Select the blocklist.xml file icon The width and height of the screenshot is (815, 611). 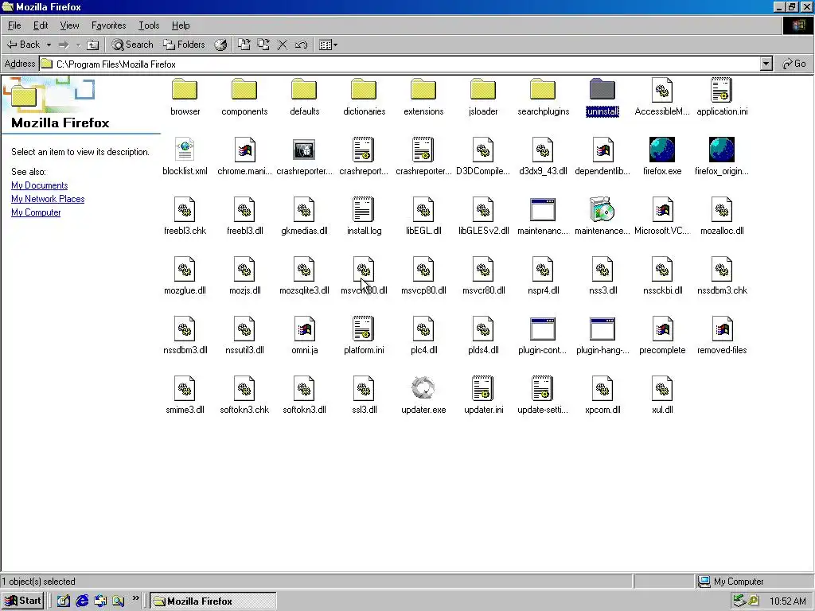coord(185,150)
